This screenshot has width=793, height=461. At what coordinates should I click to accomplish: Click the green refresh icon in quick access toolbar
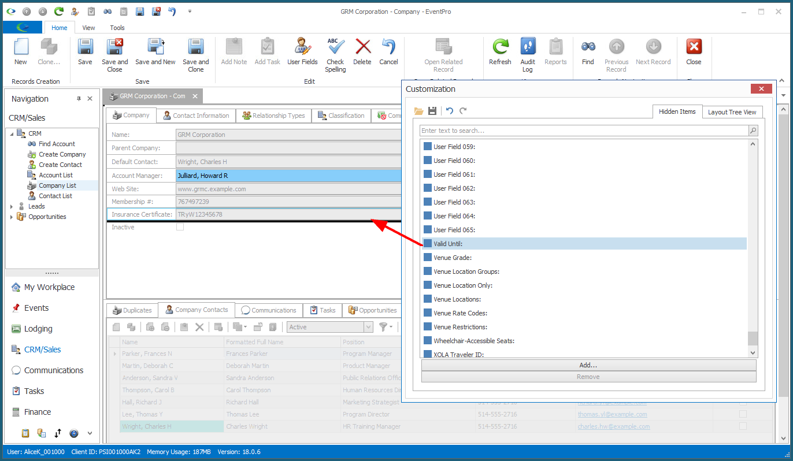[x=59, y=11]
